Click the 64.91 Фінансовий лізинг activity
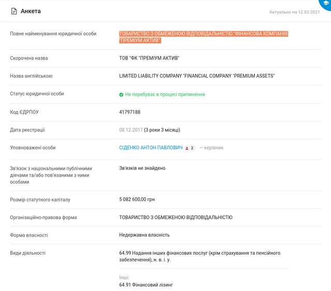The width and height of the screenshot is (331, 291). coord(146,284)
